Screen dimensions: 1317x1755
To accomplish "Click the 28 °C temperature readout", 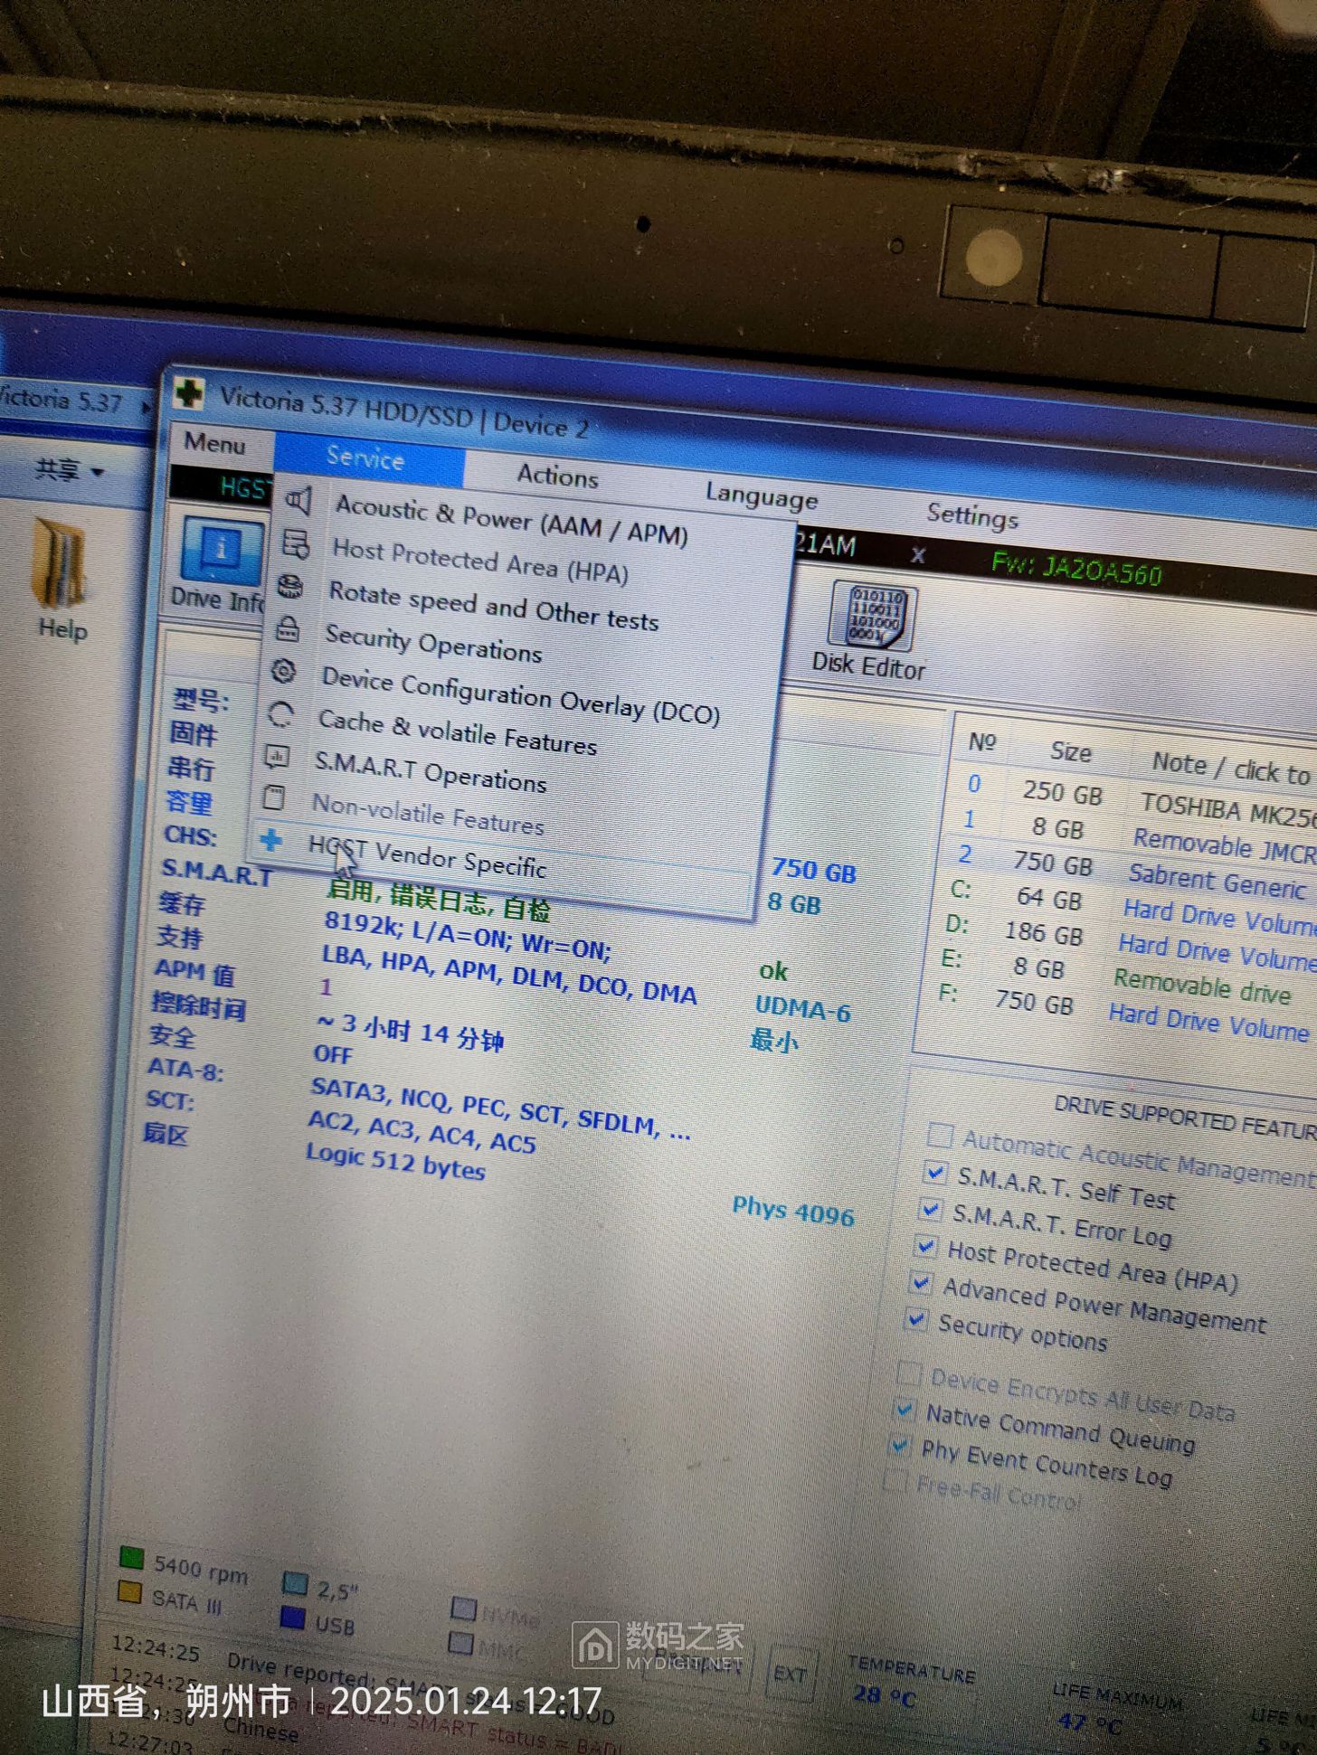I will point(885,1694).
